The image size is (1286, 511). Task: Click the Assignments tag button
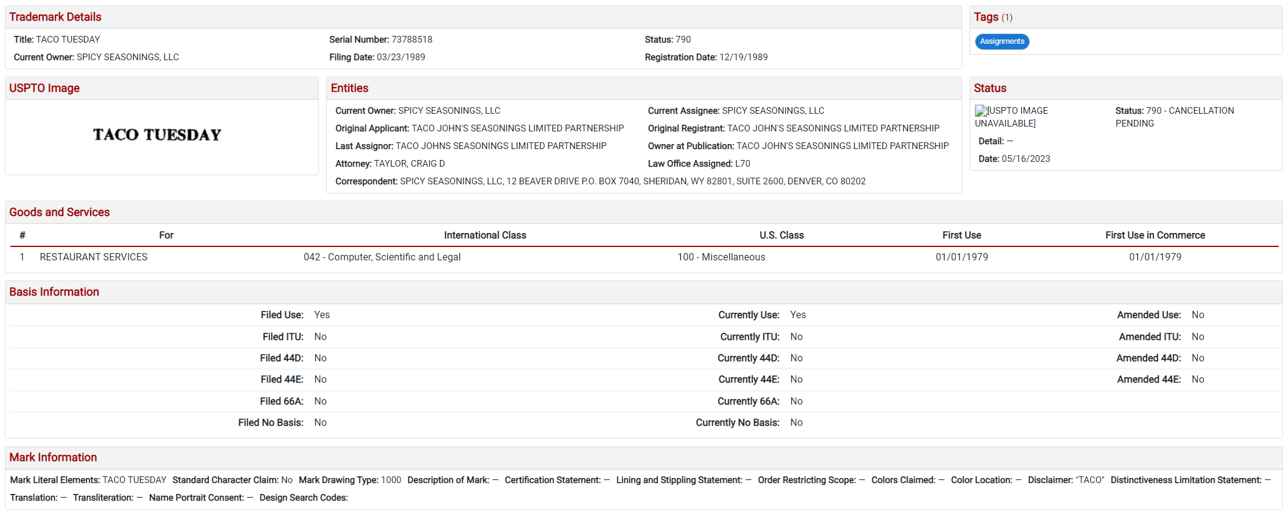[1002, 41]
